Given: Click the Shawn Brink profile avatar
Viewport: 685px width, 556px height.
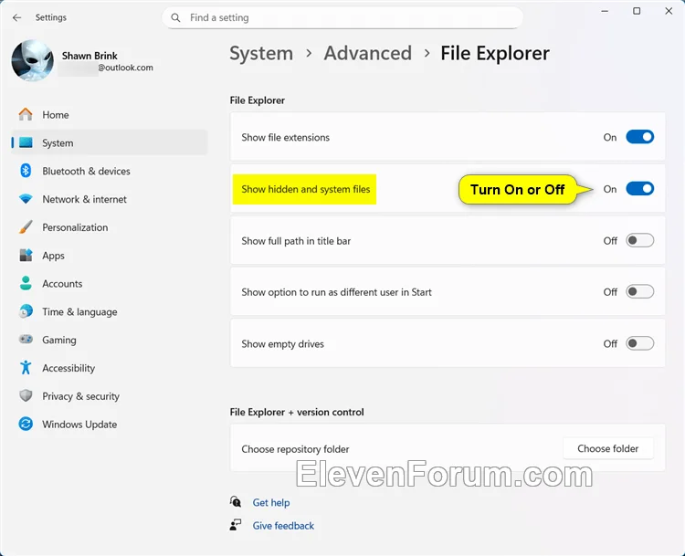Looking at the screenshot, I should point(32,60).
